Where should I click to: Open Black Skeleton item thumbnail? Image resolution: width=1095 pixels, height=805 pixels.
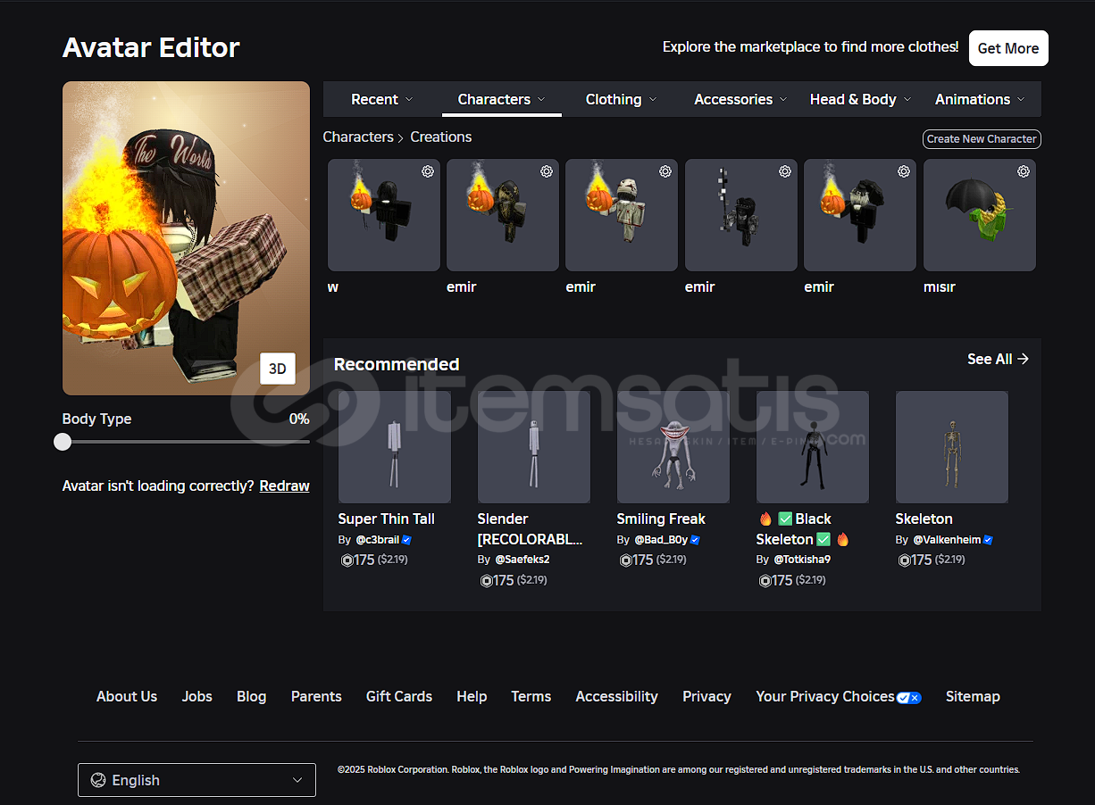click(x=813, y=447)
